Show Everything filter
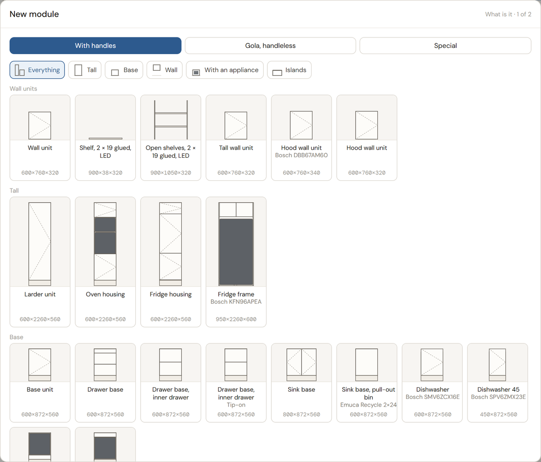The width and height of the screenshot is (541, 462). coord(37,70)
